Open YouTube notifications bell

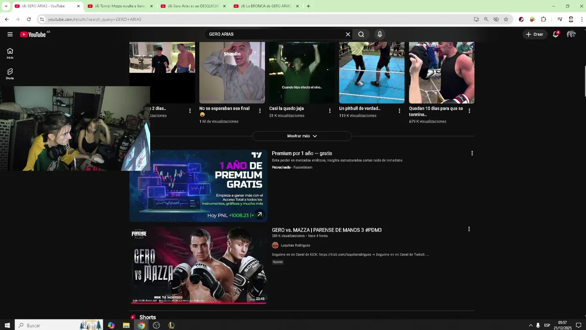[556, 34]
